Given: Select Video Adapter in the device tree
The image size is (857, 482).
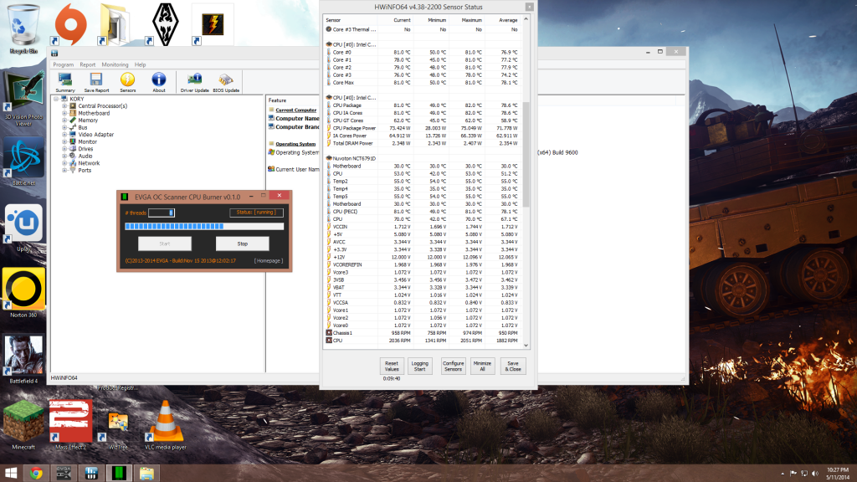Looking at the screenshot, I should click(x=95, y=134).
